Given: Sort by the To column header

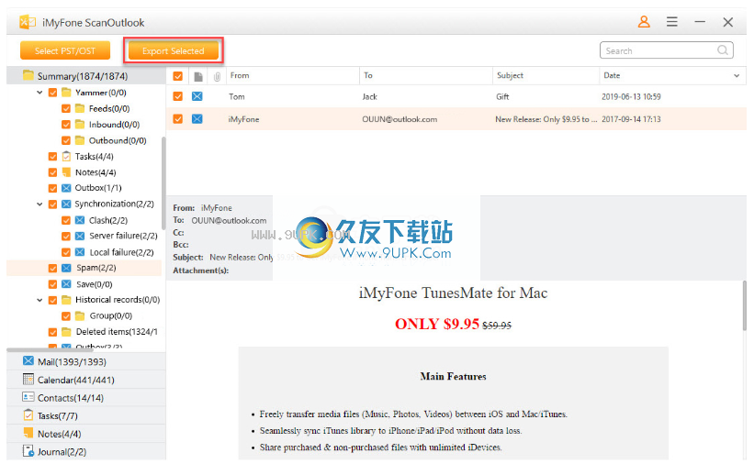Looking at the screenshot, I should [425, 76].
